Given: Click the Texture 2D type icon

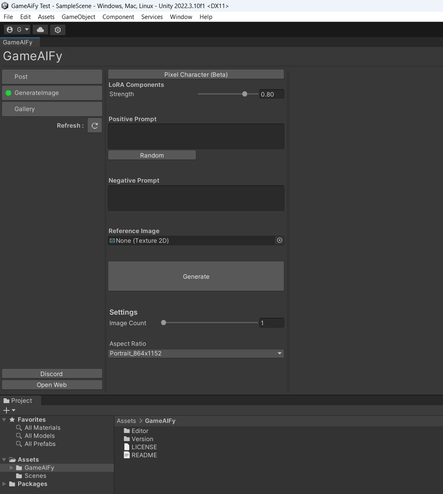Looking at the screenshot, I should 112,241.
